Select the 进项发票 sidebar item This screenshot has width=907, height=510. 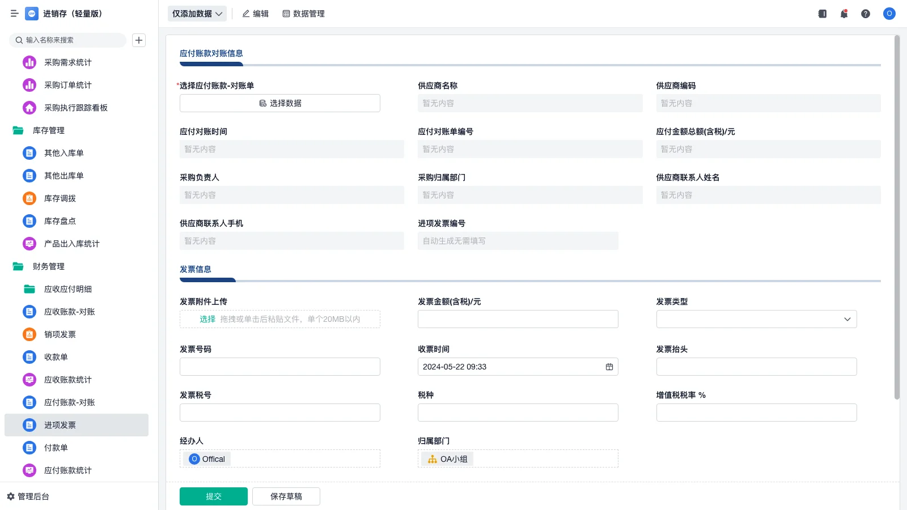pyautogui.click(x=77, y=425)
